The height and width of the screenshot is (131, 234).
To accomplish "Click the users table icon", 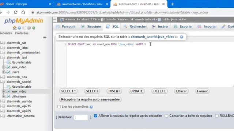I will click(9, 72).
